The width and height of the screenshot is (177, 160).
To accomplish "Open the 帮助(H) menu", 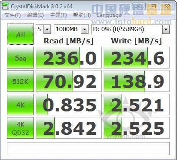I will coord(82,15).
